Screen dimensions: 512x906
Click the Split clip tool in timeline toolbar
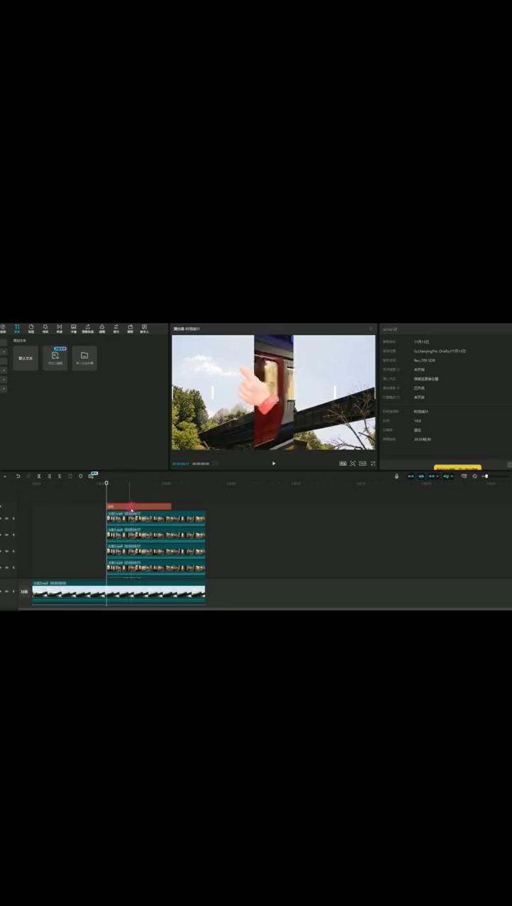click(x=39, y=476)
